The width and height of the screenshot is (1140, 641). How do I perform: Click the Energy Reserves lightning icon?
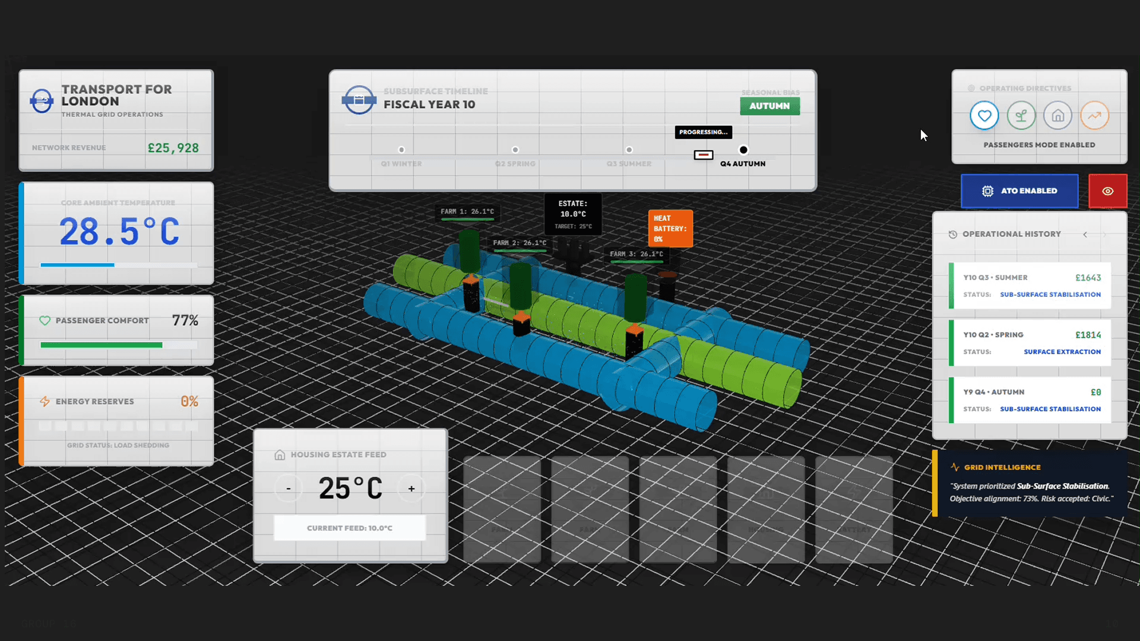pyautogui.click(x=45, y=402)
